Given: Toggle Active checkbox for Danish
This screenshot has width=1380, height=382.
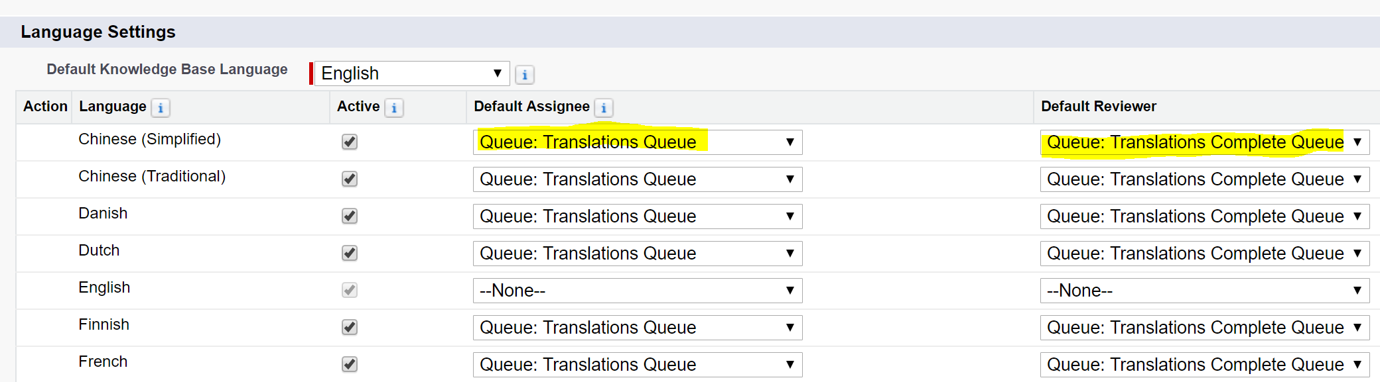Looking at the screenshot, I should 350,216.
